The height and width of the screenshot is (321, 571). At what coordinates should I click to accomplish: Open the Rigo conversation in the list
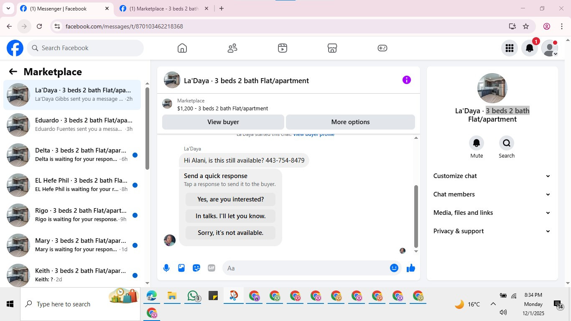coord(72,215)
